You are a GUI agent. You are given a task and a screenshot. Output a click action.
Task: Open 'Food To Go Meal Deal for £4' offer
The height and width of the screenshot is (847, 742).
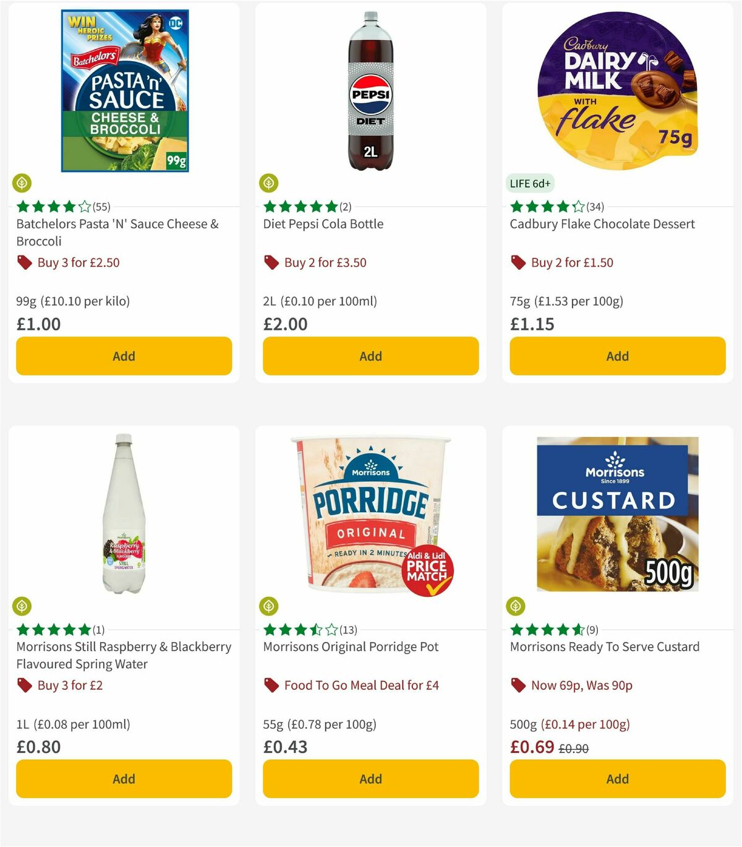pyautogui.click(x=361, y=686)
